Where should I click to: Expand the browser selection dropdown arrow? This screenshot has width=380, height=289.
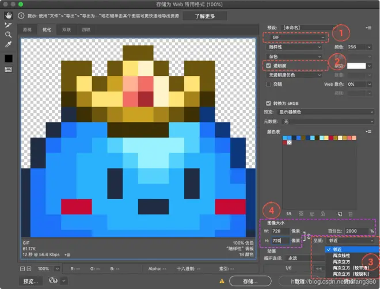click(64, 281)
